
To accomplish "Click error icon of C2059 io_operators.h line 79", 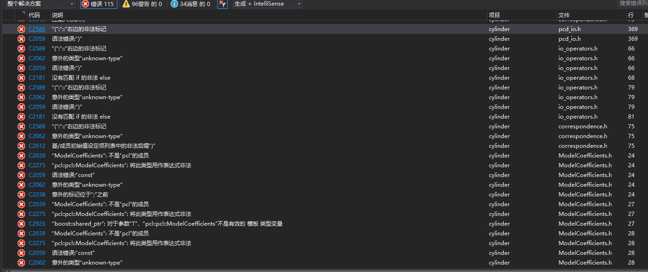I will pyautogui.click(x=21, y=107).
